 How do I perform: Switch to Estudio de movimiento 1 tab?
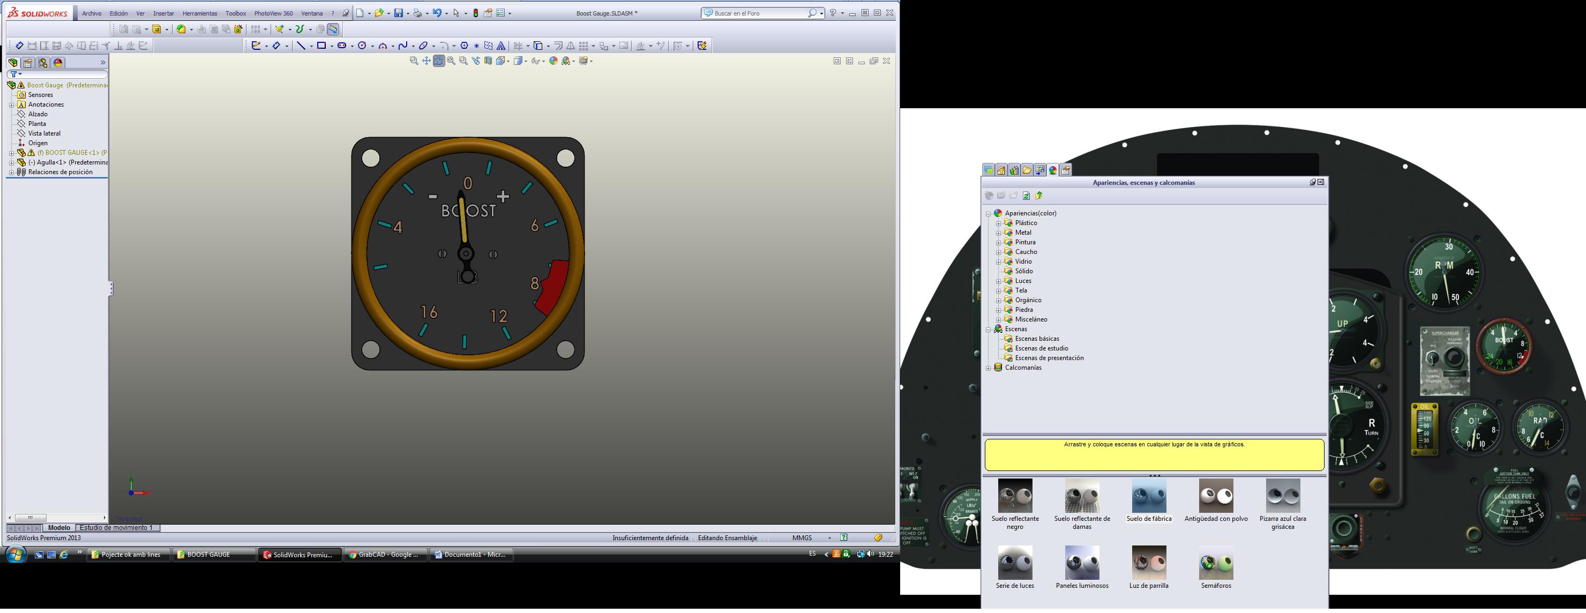(116, 527)
